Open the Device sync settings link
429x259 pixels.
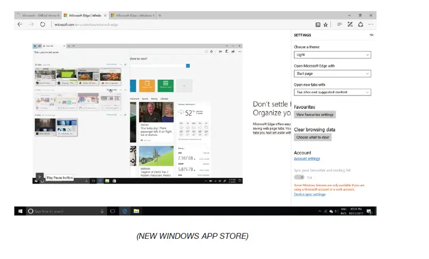tap(310, 194)
